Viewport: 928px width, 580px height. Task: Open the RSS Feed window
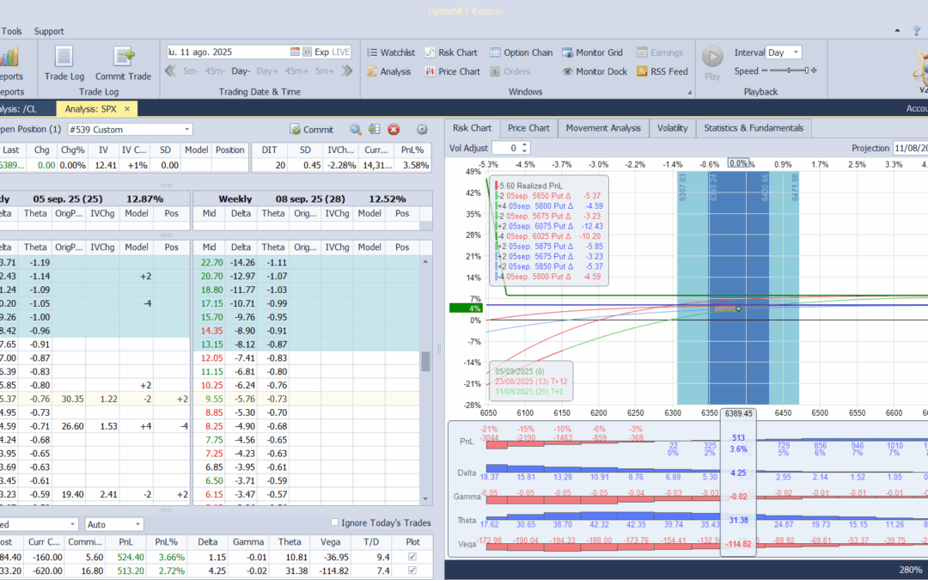pyautogui.click(x=662, y=71)
